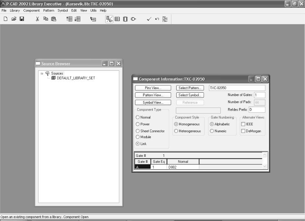This screenshot has height=221, width=305.
Task: Click the Symbol View... button
Action: coord(153,103)
